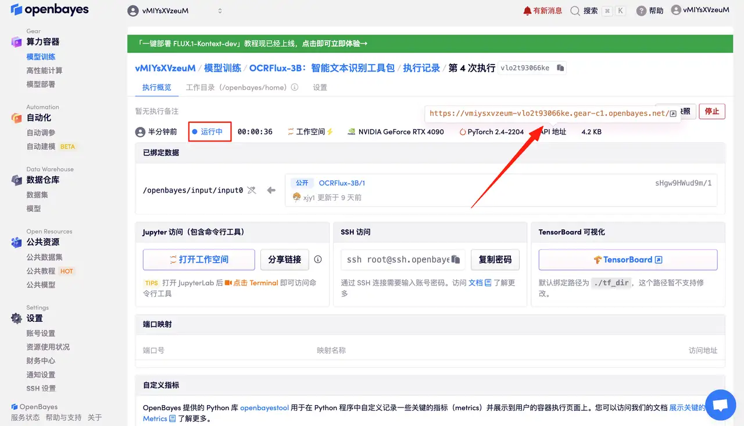The image size is (744, 426).
Task: Open the OCRFlux-3B/1 dataset link
Action: pos(342,183)
